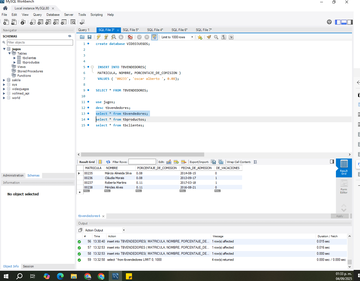Switch to the Administration tab in Navigator
The image size is (360, 281).
(13, 175)
